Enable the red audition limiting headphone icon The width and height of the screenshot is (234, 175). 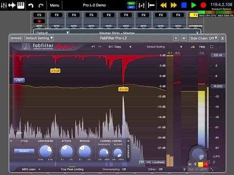(206, 164)
